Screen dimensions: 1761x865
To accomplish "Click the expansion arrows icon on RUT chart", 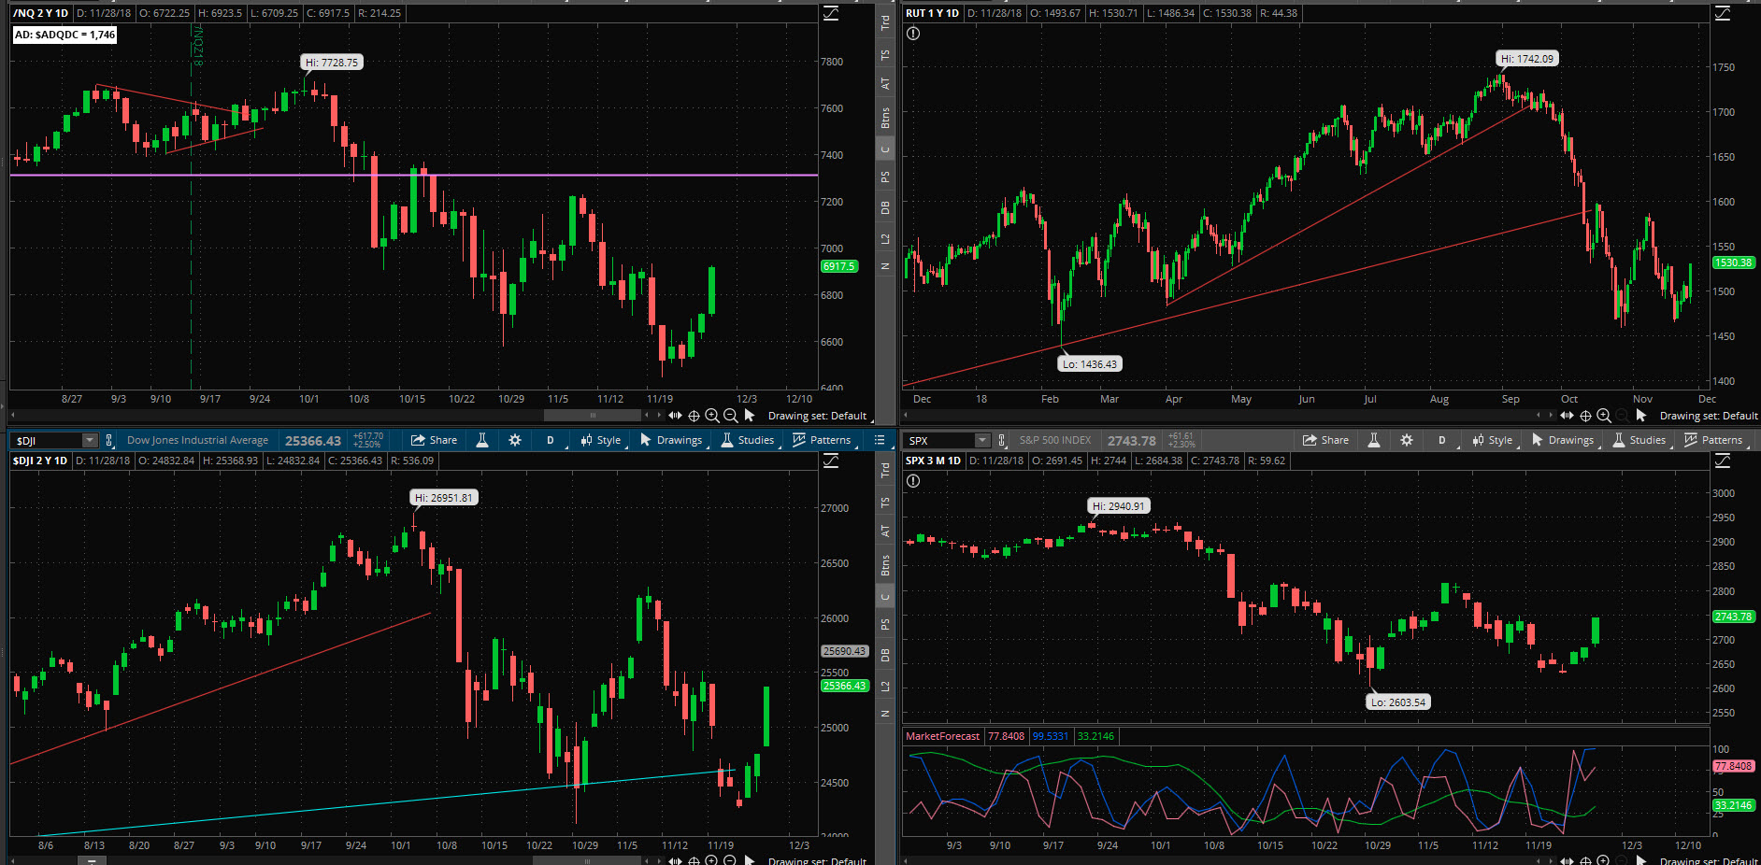I will pyautogui.click(x=1567, y=416).
